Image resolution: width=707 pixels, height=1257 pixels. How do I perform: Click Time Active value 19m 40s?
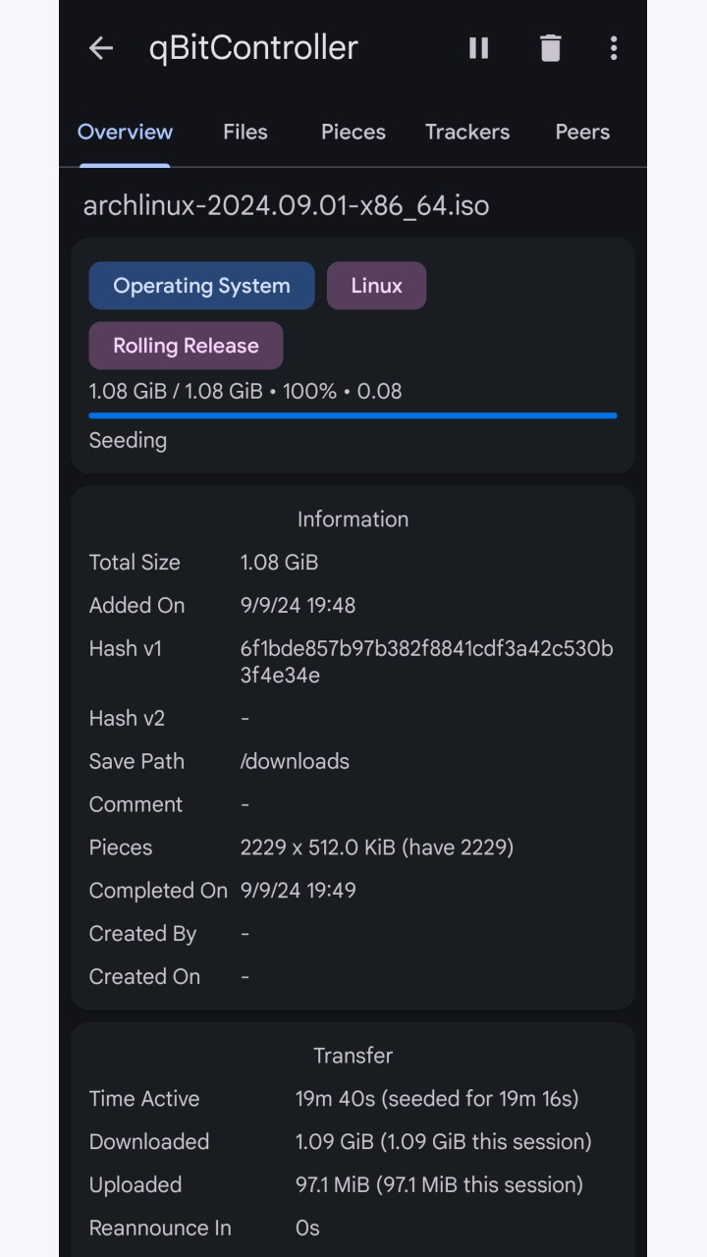pyautogui.click(x=437, y=1099)
